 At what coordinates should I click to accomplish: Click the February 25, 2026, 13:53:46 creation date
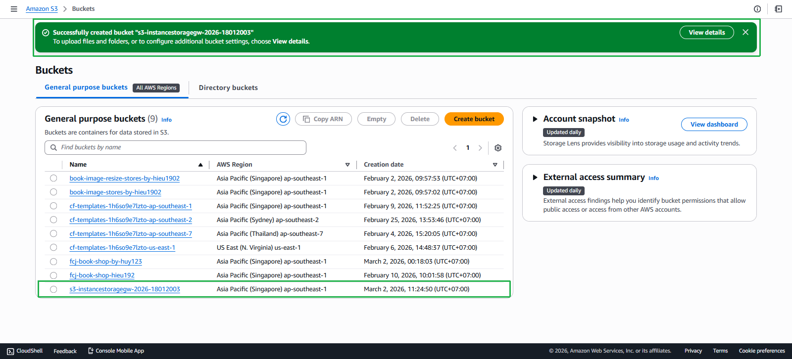point(422,220)
